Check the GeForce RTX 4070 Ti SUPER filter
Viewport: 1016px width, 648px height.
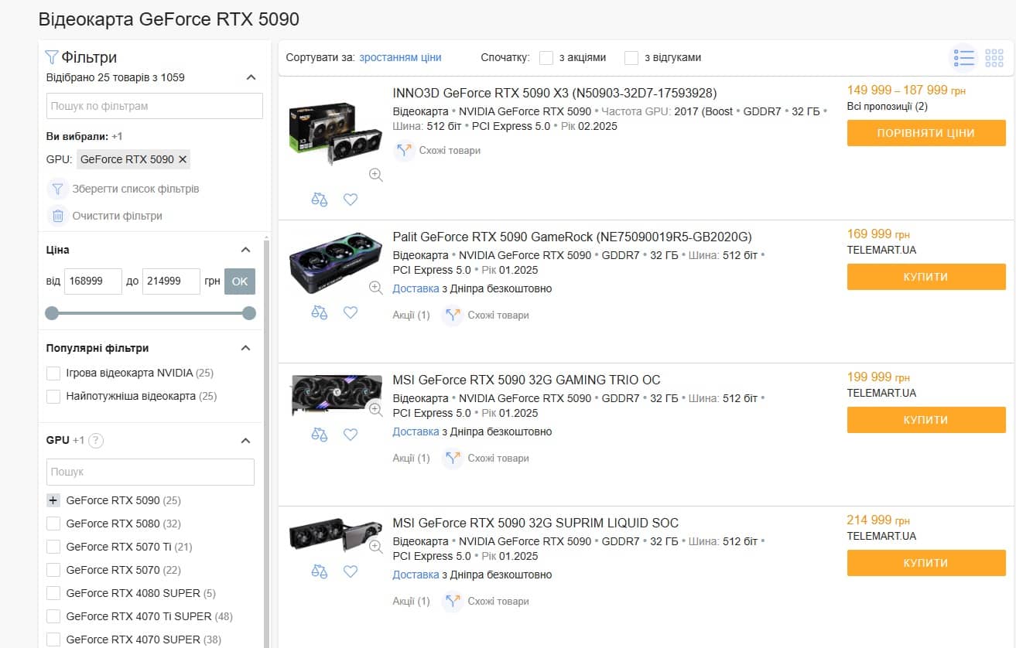pyautogui.click(x=53, y=616)
